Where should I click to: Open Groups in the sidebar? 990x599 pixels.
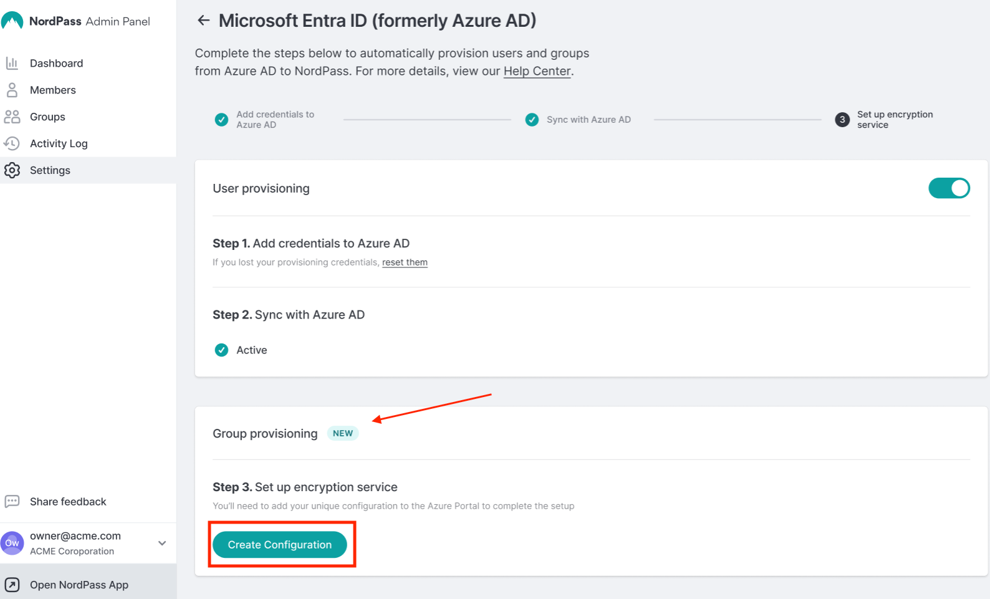tap(88, 117)
